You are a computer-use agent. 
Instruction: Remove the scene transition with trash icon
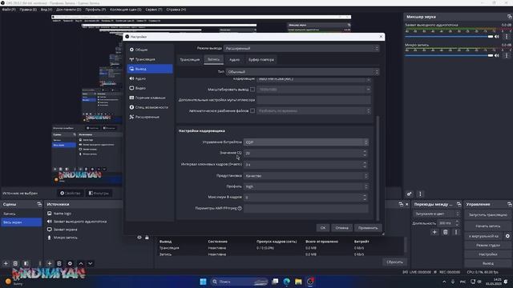[446, 232]
